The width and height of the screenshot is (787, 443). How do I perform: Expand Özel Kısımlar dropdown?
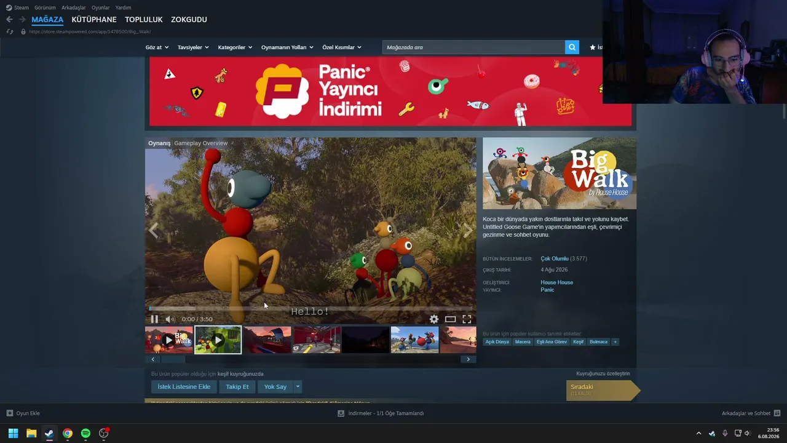[x=342, y=47]
